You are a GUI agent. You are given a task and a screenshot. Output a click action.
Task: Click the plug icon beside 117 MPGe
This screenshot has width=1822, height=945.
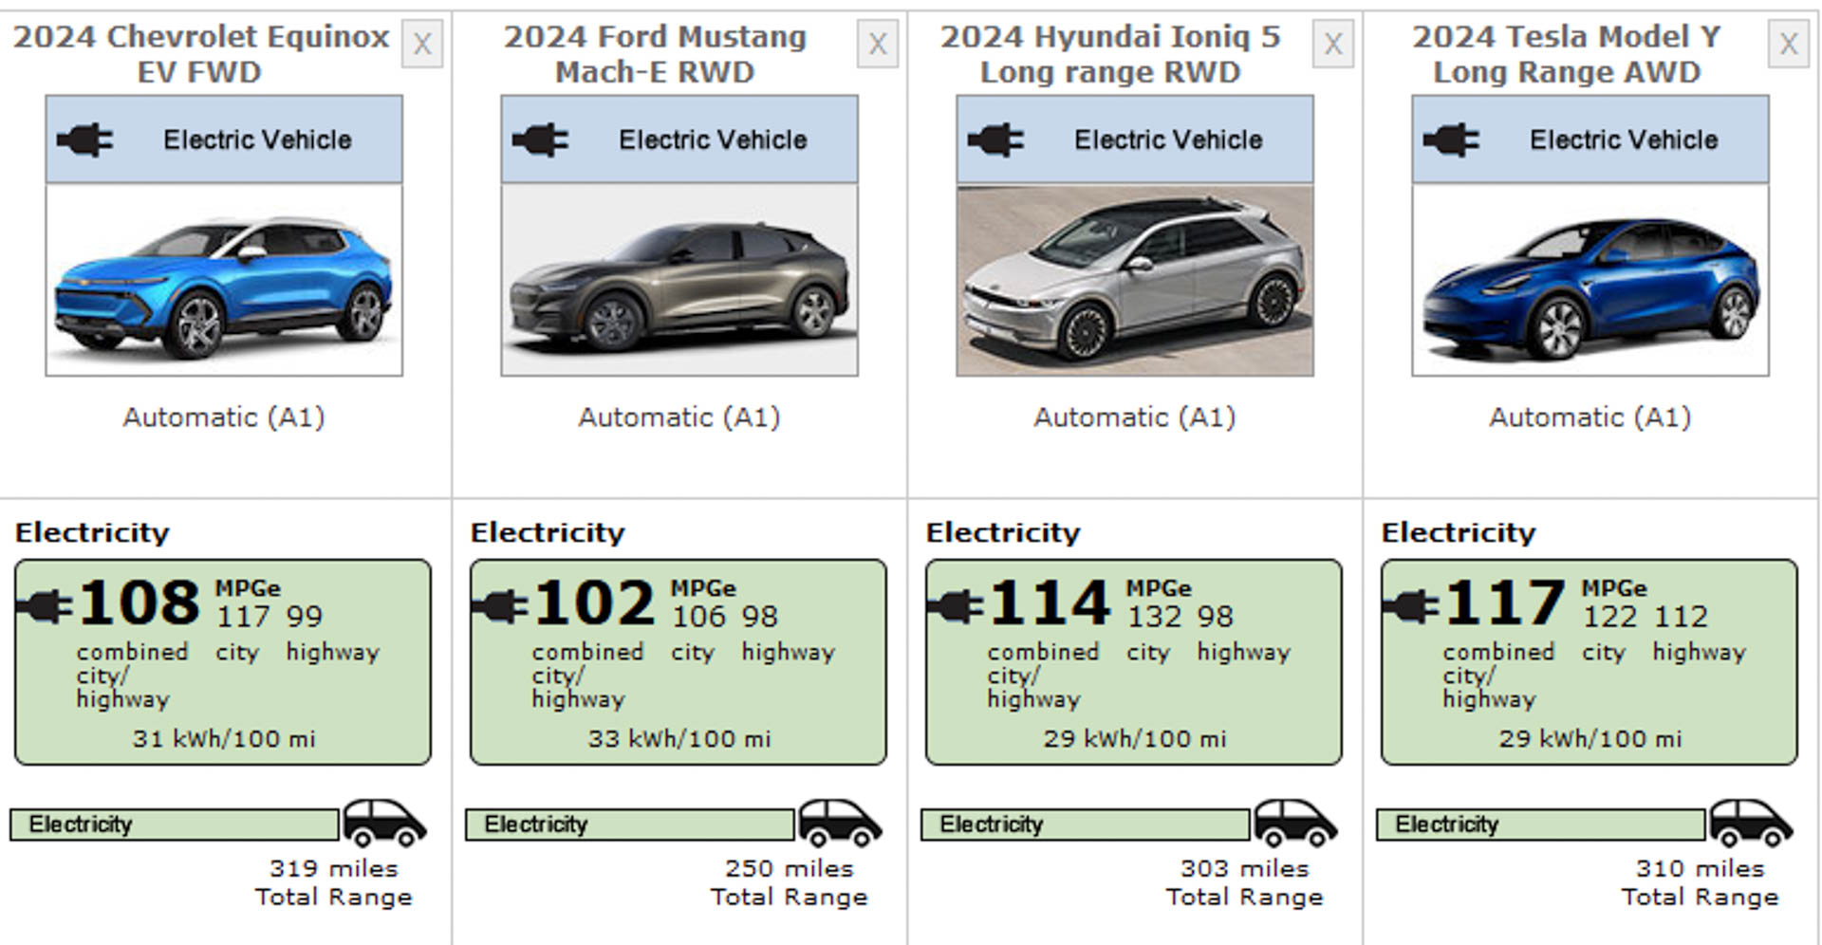click(1410, 606)
